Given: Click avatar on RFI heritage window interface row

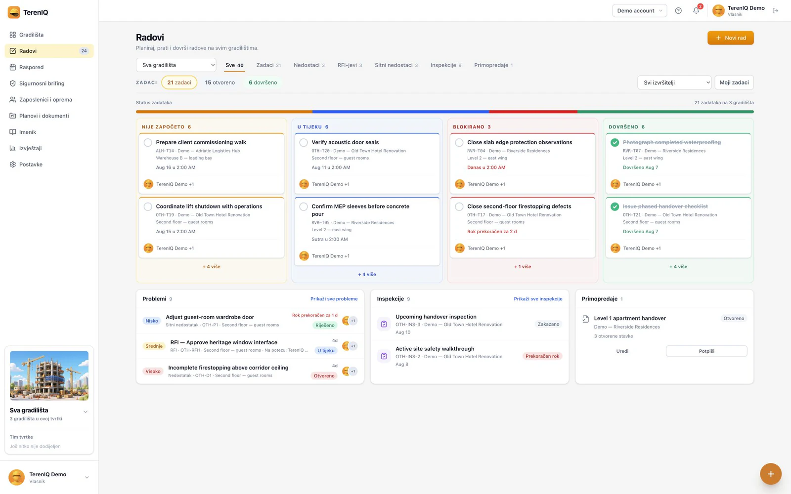Looking at the screenshot, I should click(347, 346).
